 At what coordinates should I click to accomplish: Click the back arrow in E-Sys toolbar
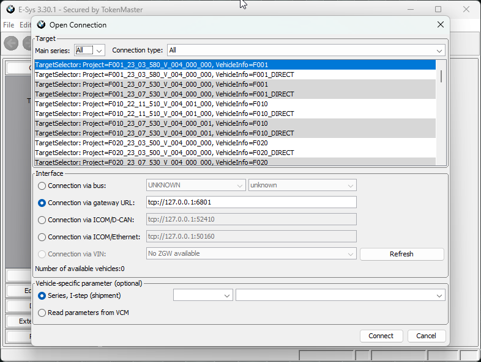[x=12, y=43]
